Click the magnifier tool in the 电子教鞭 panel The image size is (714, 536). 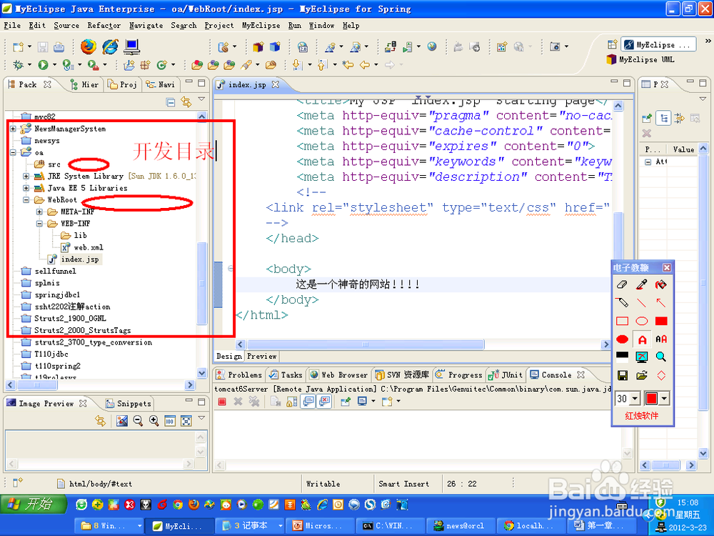pyautogui.click(x=661, y=357)
